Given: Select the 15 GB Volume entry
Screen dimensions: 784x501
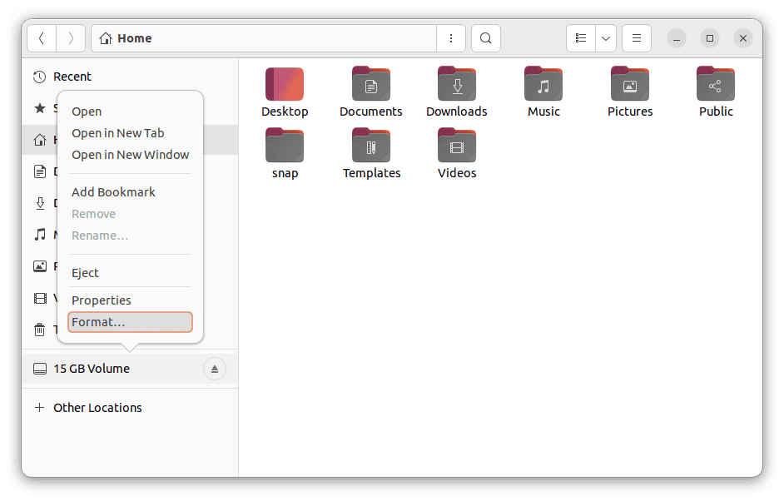Looking at the screenshot, I should point(130,369).
